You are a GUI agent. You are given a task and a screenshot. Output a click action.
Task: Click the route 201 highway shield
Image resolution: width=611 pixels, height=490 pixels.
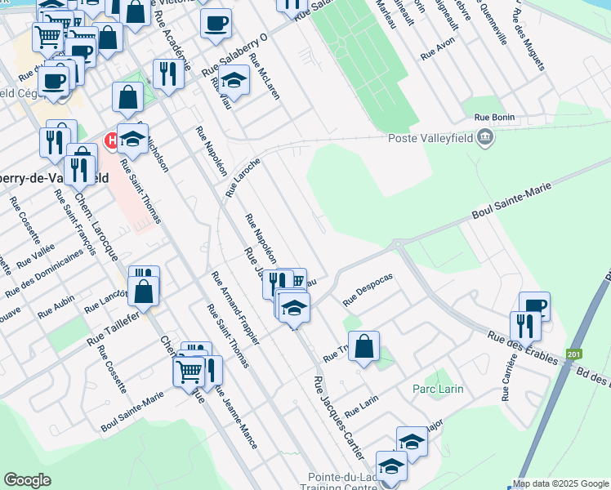(574, 354)
